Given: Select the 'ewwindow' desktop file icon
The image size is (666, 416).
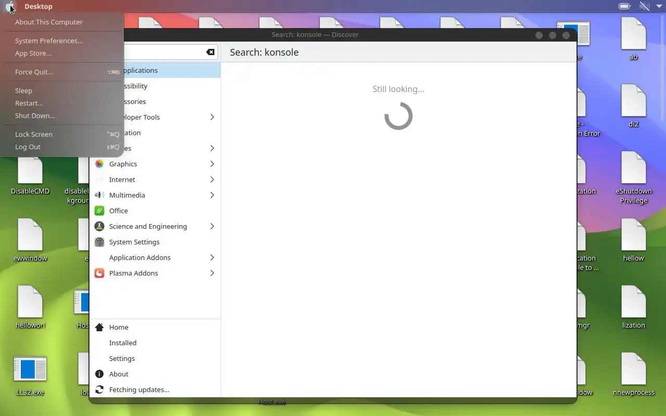Looking at the screenshot, I should pyautogui.click(x=30, y=235).
